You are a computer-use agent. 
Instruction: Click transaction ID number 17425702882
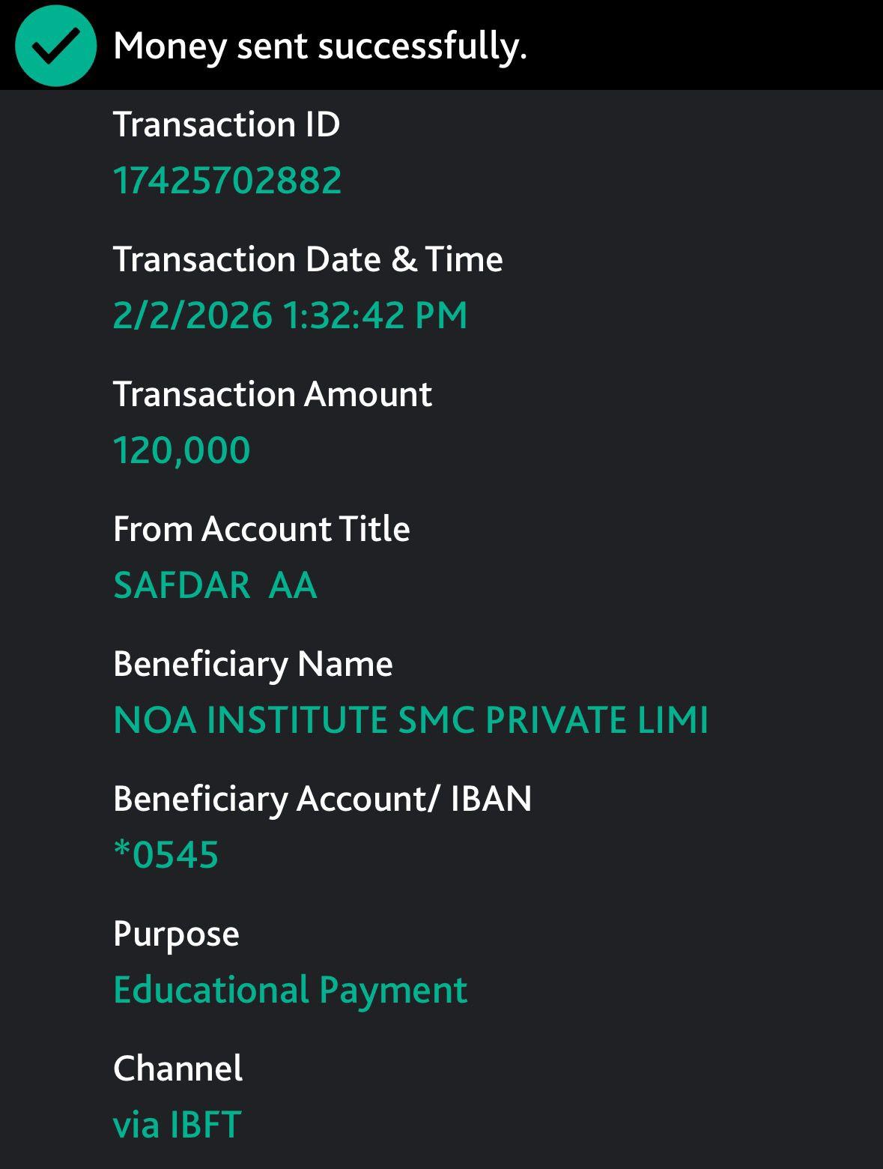coord(227,181)
